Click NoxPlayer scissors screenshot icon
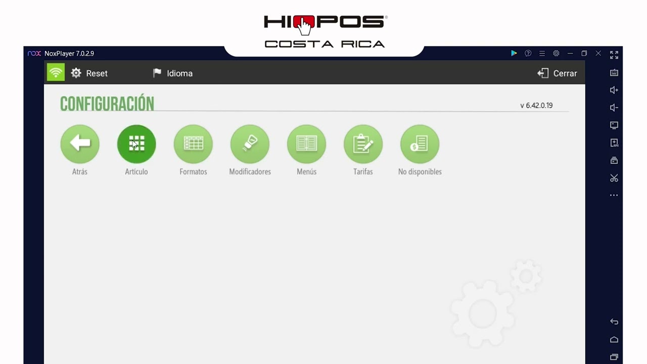Screen dimensions: 647x364 point(614,178)
